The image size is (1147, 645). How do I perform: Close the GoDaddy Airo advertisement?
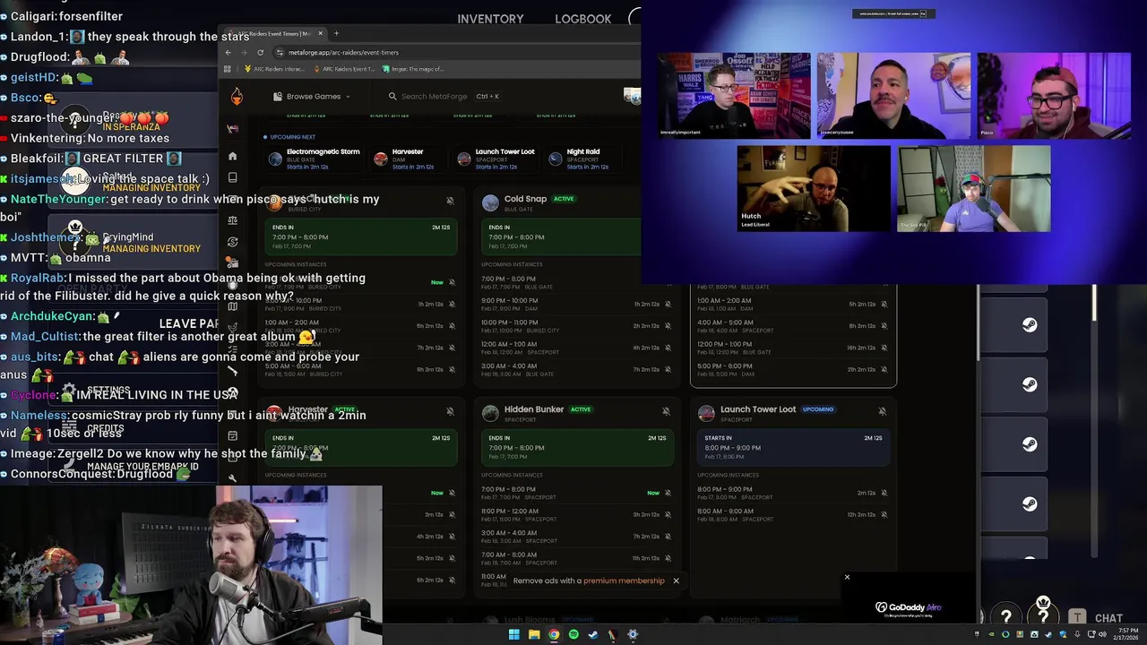(x=847, y=577)
